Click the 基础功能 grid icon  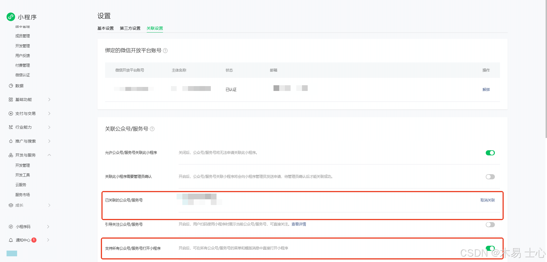coord(11,99)
